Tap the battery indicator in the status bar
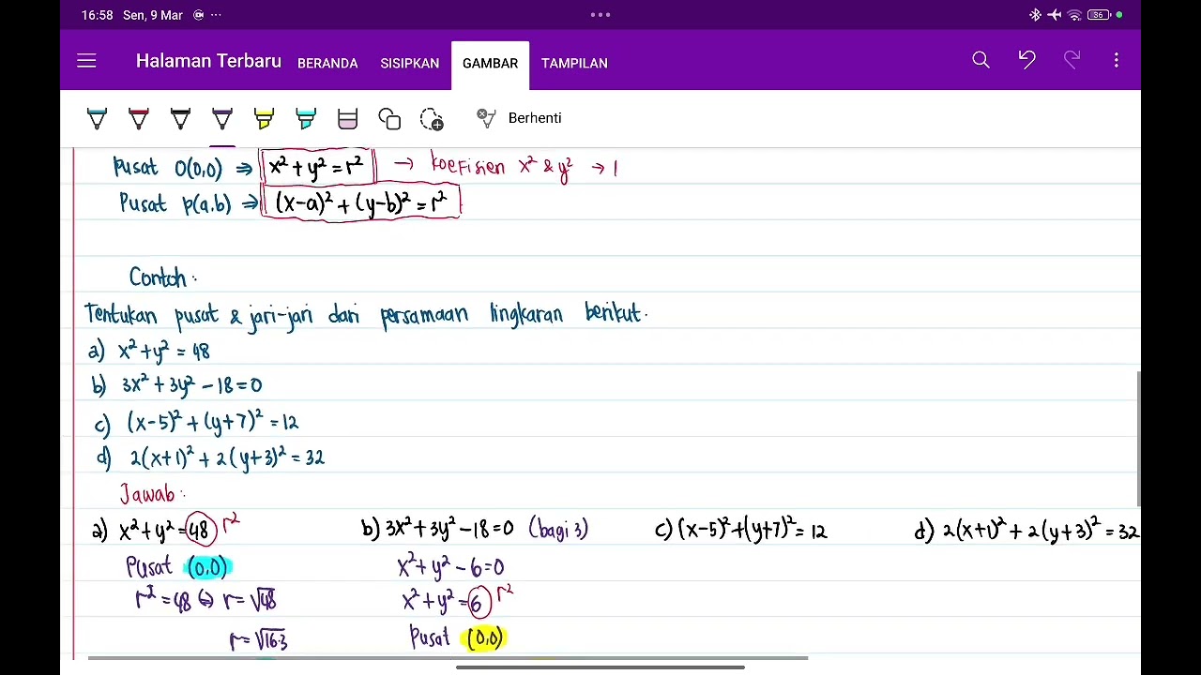Image resolution: width=1201 pixels, height=675 pixels. (1099, 15)
